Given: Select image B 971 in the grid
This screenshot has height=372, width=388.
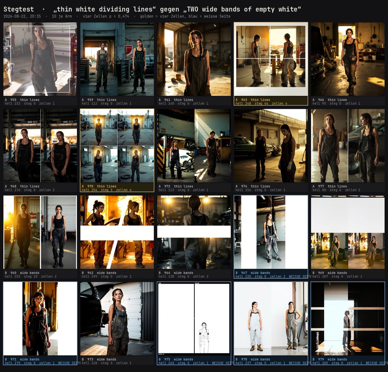Looking at the screenshot, I should [40, 319].
